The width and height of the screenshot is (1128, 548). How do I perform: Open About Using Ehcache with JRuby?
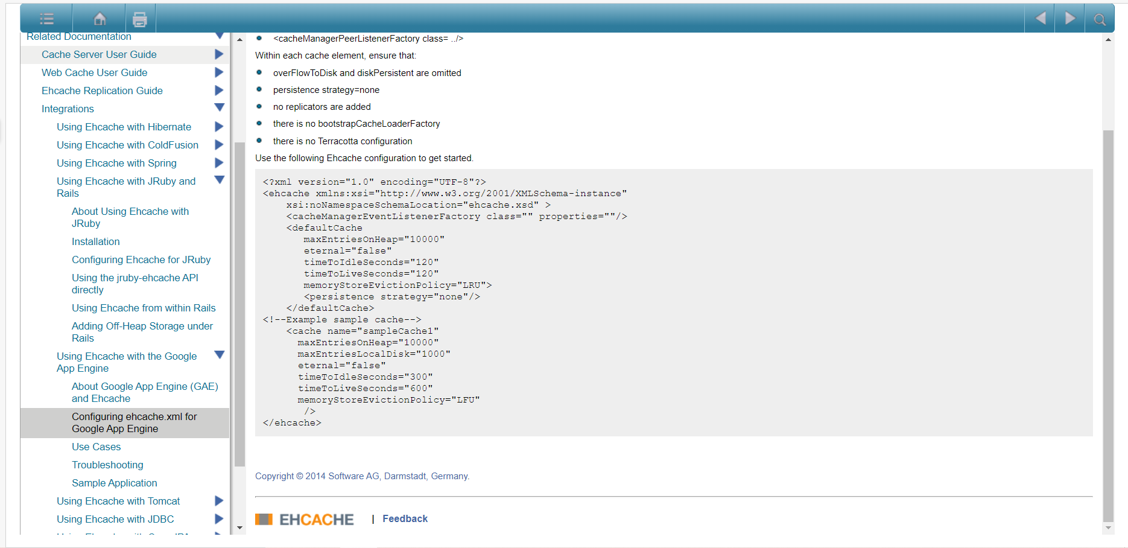click(130, 217)
